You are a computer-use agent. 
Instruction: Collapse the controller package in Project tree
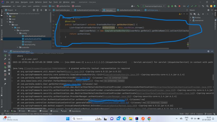[18, 47]
